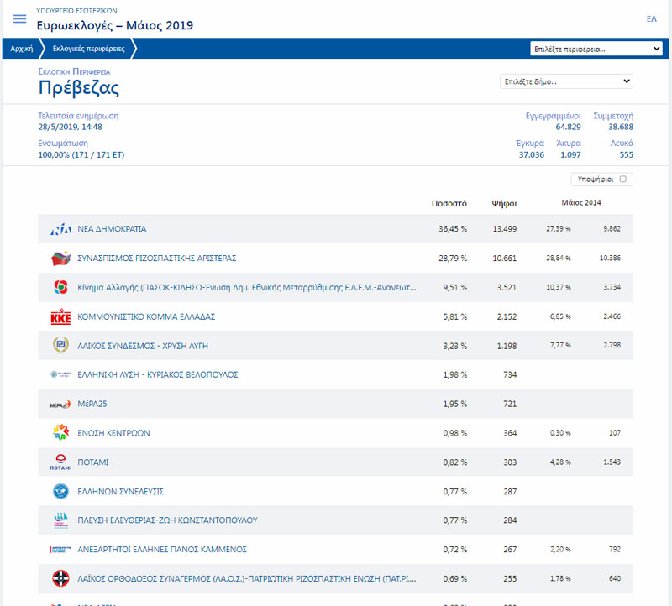Expand the Επιλέξτε δήμο dropdown
The width and height of the screenshot is (672, 606).
pos(566,81)
